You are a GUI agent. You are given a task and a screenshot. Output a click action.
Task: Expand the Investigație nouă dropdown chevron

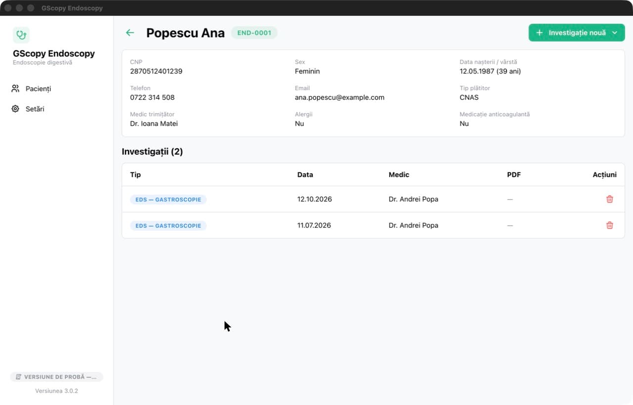point(615,33)
